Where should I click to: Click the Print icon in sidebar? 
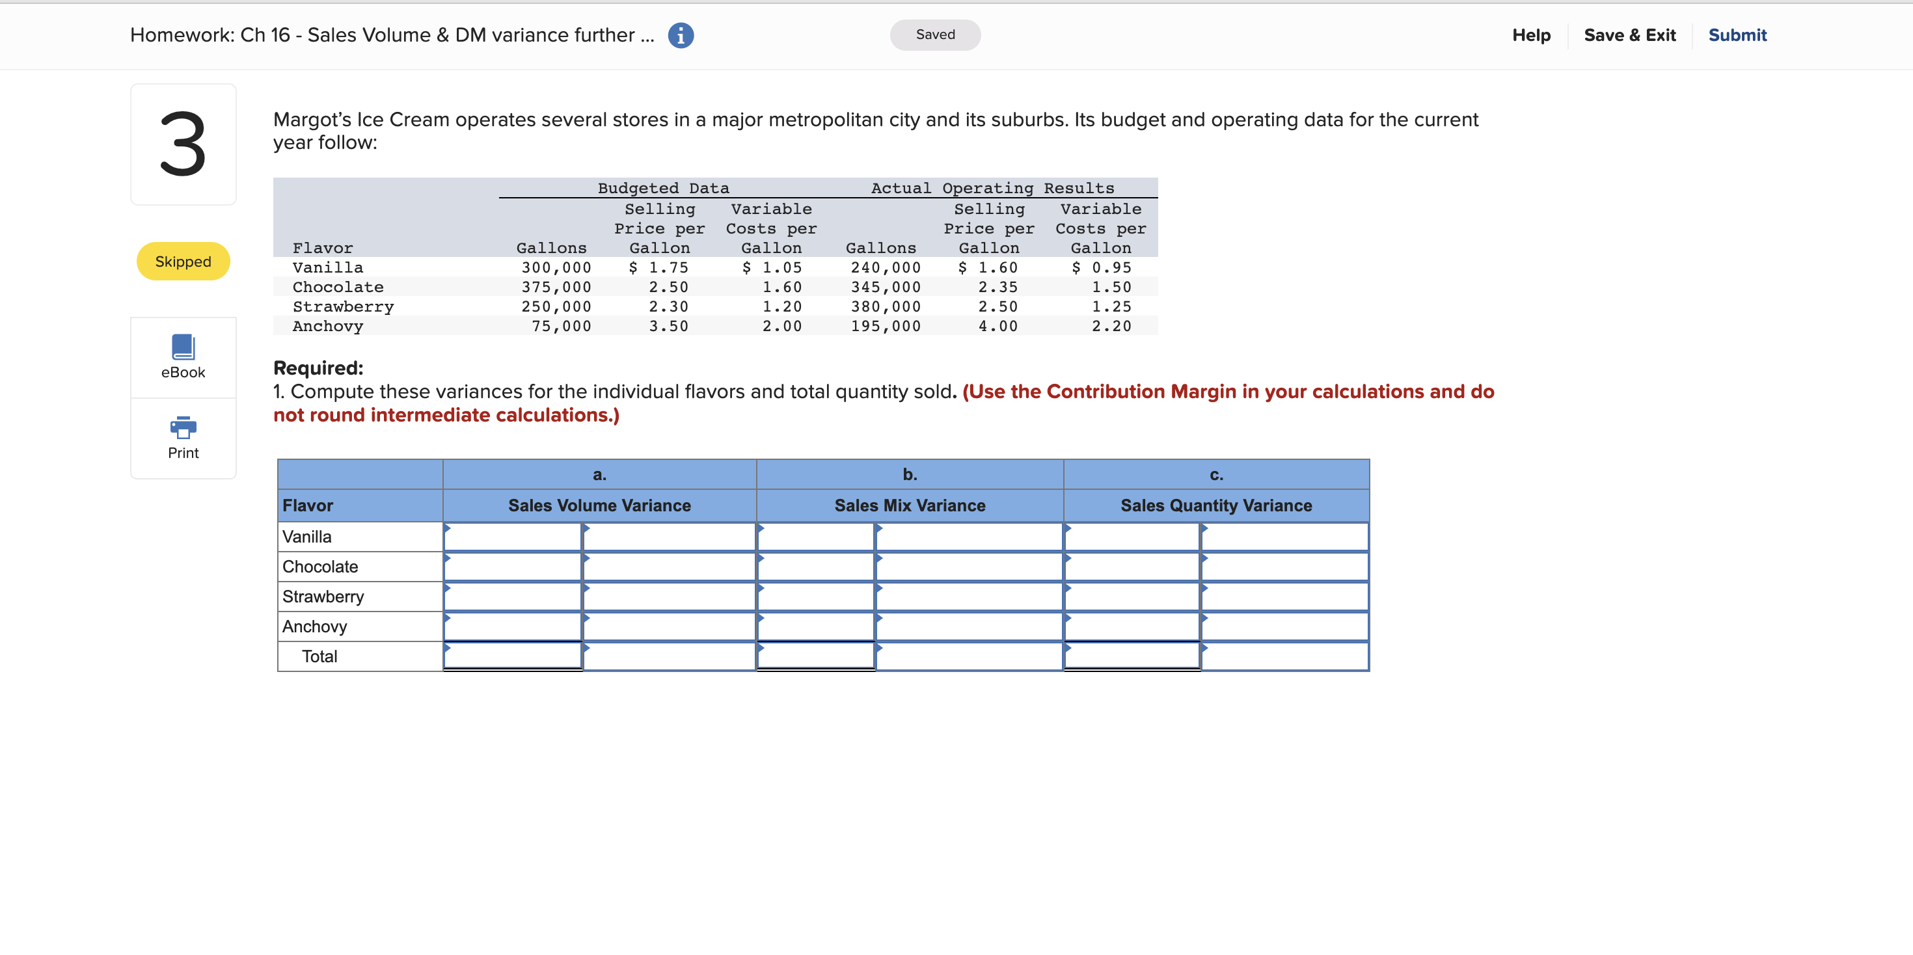point(183,437)
